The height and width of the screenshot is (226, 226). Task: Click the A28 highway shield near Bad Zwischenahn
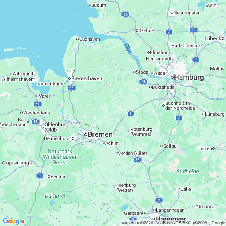35,122
